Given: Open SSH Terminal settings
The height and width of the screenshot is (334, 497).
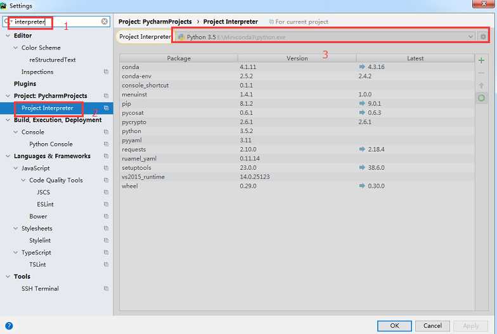Looking at the screenshot, I should (x=40, y=288).
